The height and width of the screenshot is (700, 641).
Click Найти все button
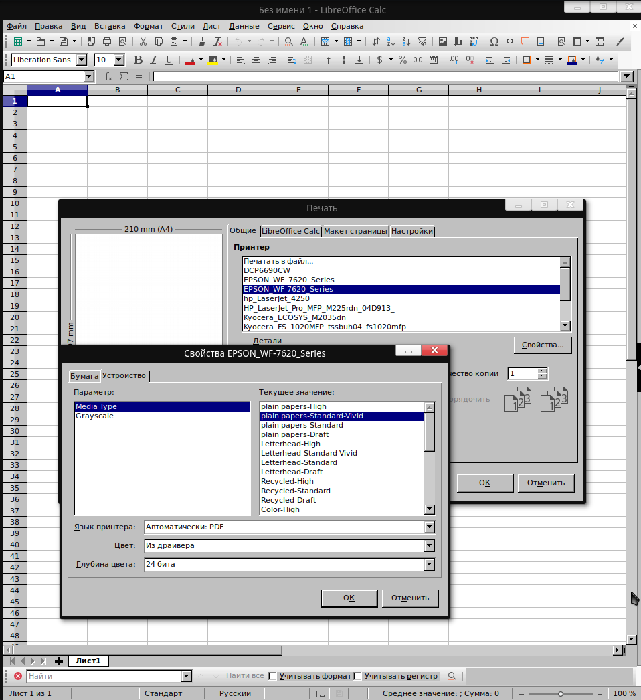coord(245,675)
